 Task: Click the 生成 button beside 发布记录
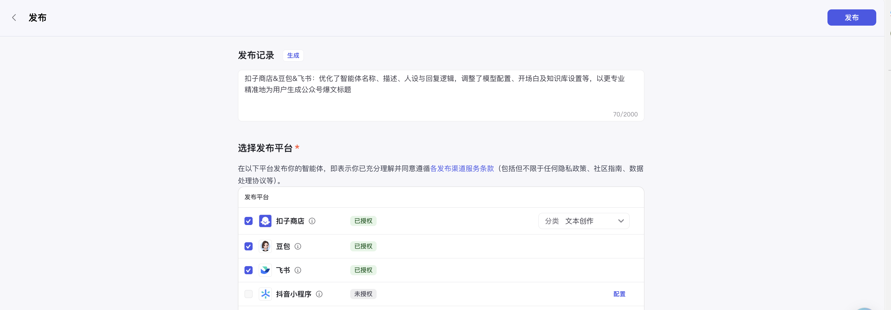click(293, 56)
